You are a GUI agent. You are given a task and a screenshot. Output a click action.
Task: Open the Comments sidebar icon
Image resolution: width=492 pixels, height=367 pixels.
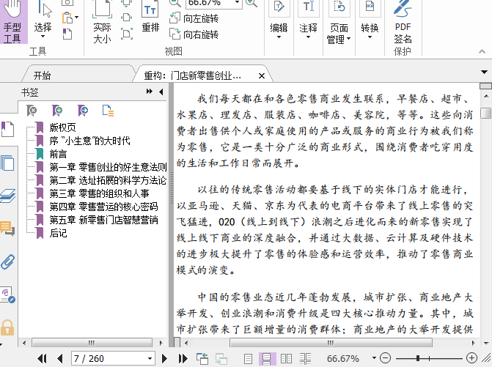pyautogui.click(x=7, y=228)
